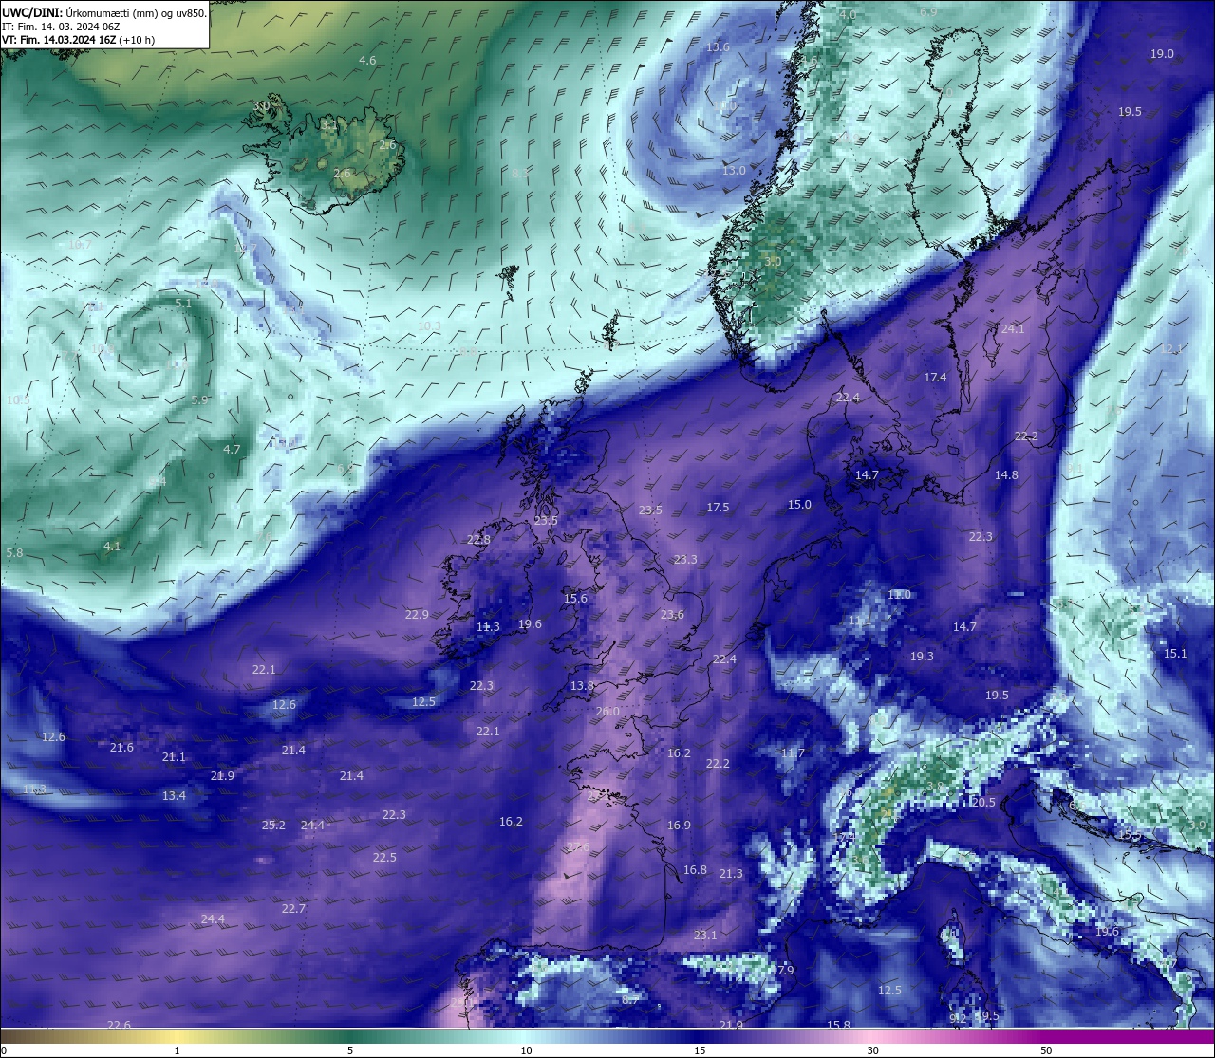
Task: Click the 21.6 value over the Atlantic
Action: 121,747
